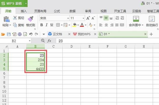Image resolution: width=159 pixels, height=105 pixels.
Task: Switch to 插入 ribbon tab
Action: (x=24, y=11)
